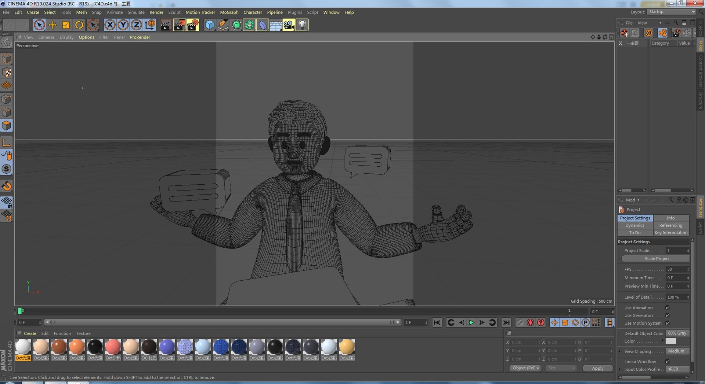Add a Camera object icon
The height and width of the screenshot is (384, 705).
(289, 25)
